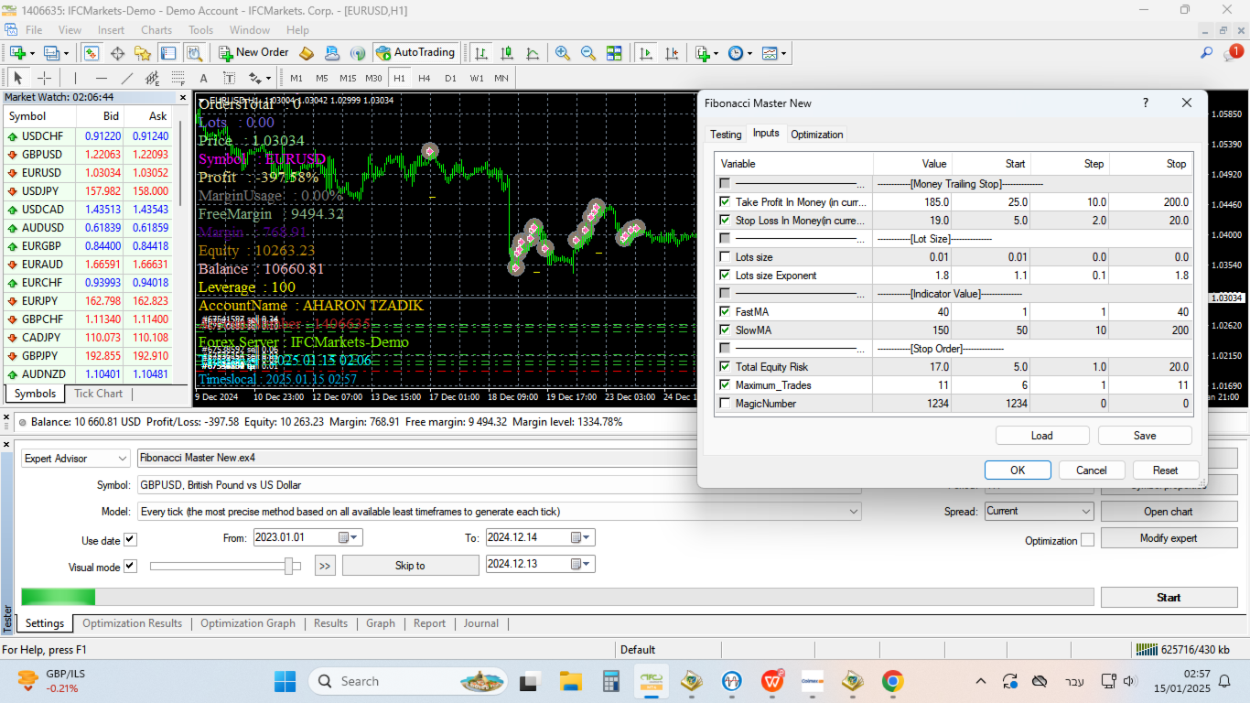Image resolution: width=1250 pixels, height=703 pixels.
Task: Open the Expert Advisor type dropdown
Action: click(x=76, y=459)
